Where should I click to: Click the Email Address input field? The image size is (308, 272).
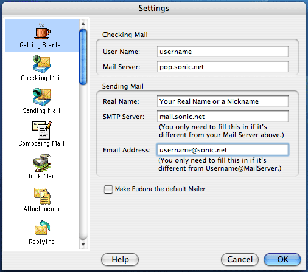(x=223, y=150)
